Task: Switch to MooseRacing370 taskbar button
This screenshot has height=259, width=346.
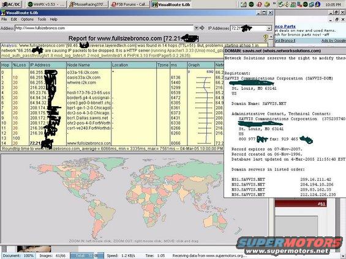Action: point(88,4)
